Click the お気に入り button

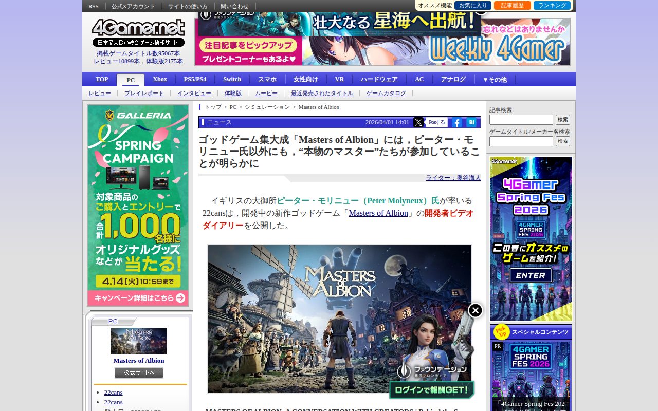pyautogui.click(x=473, y=6)
